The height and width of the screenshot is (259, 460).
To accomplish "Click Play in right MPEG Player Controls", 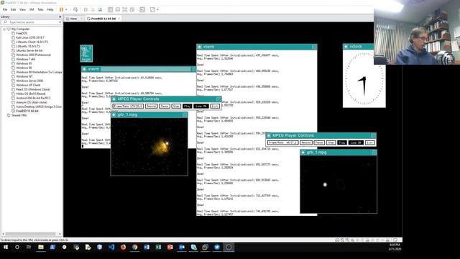I will coord(342,142).
